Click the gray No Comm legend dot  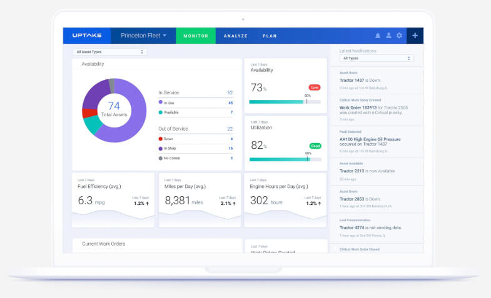[x=161, y=158]
